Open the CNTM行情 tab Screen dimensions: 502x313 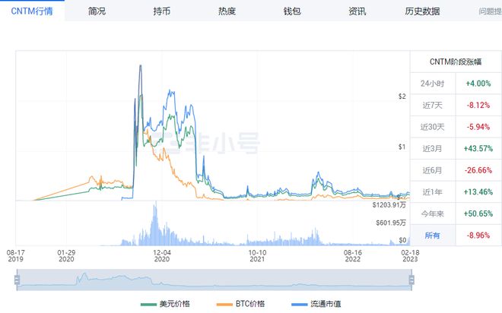click(x=32, y=11)
